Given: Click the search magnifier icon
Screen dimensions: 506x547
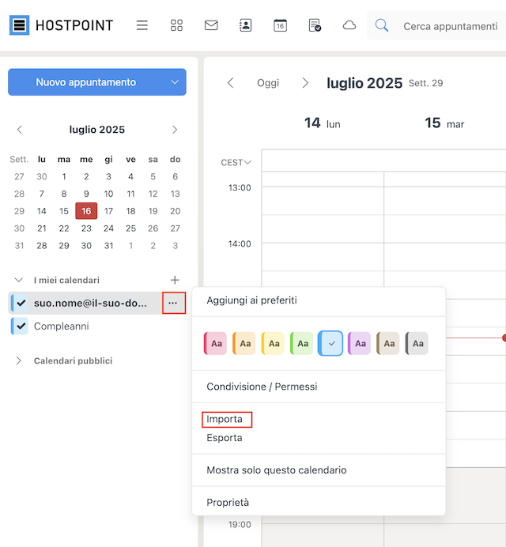Looking at the screenshot, I should (x=381, y=25).
